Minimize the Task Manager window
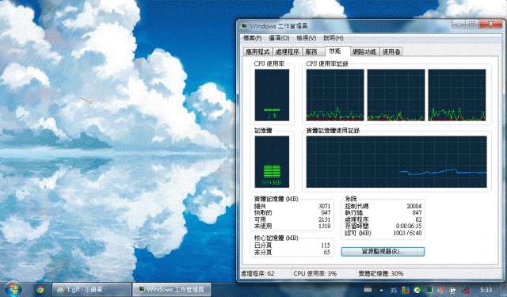This screenshot has height=297, width=507. coord(458,25)
